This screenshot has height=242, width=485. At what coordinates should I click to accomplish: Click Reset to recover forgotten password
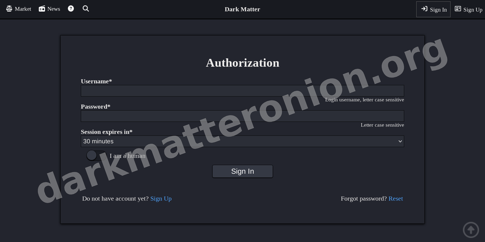click(x=396, y=198)
